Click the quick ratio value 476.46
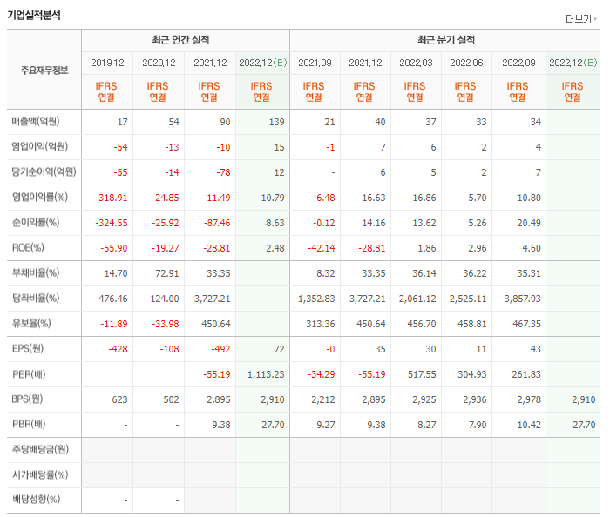This screenshot has width=610, height=517. (112, 299)
